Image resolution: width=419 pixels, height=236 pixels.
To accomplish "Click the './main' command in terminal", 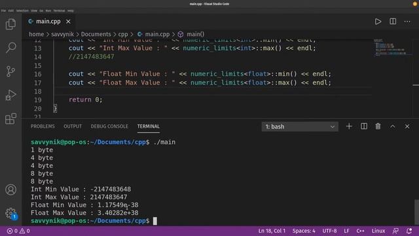I will pyautogui.click(x=164, y=142).
